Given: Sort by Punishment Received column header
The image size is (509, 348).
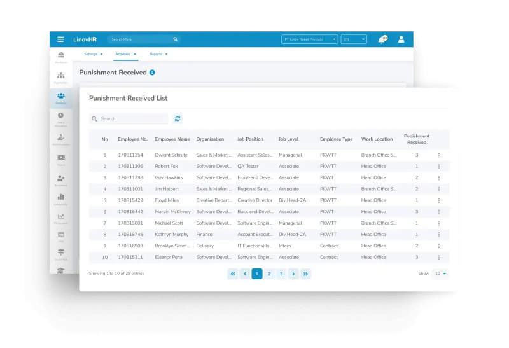Looking at the screenshot, I should click(417, 139).
